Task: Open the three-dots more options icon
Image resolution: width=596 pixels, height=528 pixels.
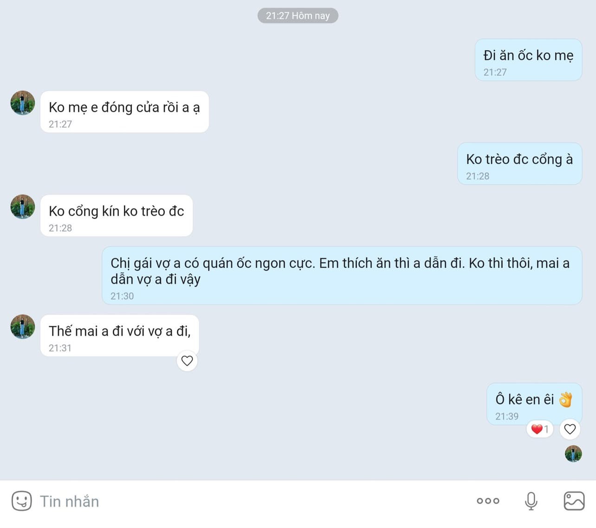Action: [x=488, y=501]
